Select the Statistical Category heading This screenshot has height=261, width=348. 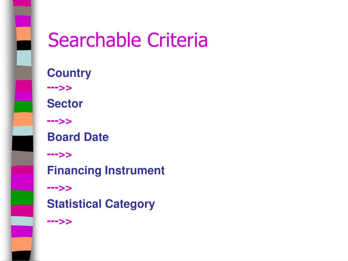(x=101, y=204)
